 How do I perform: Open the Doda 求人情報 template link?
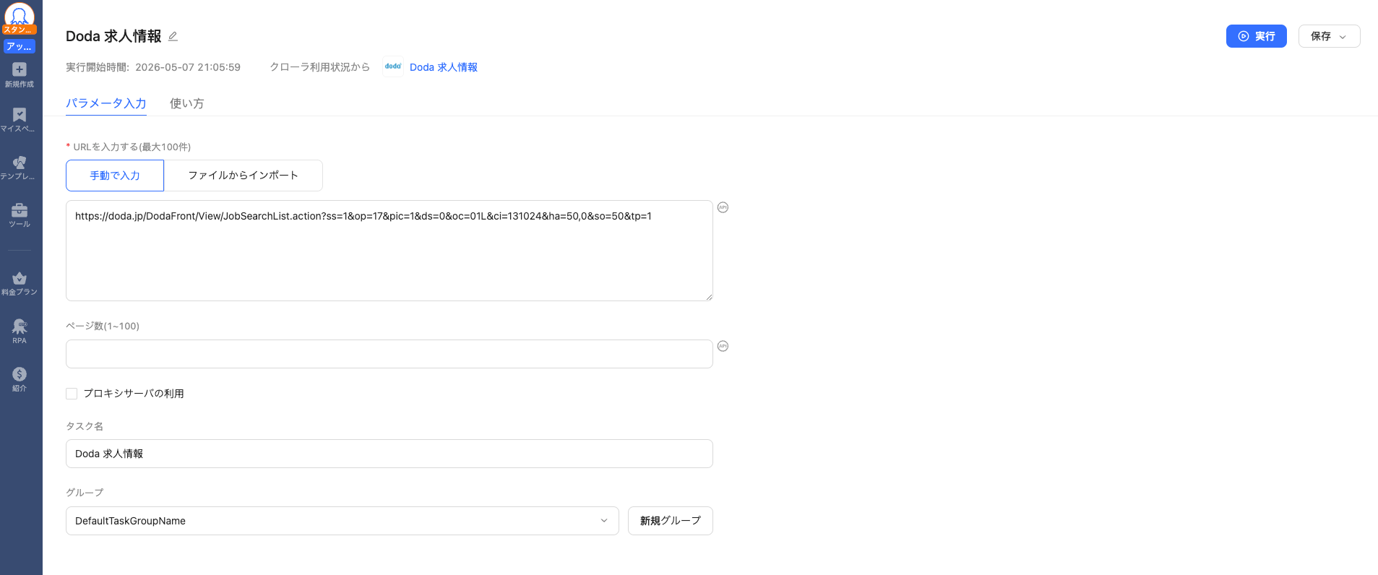[x=444, y=67]
